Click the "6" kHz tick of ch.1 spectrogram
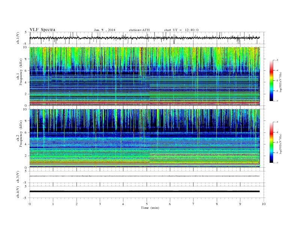 click(26, 71)
